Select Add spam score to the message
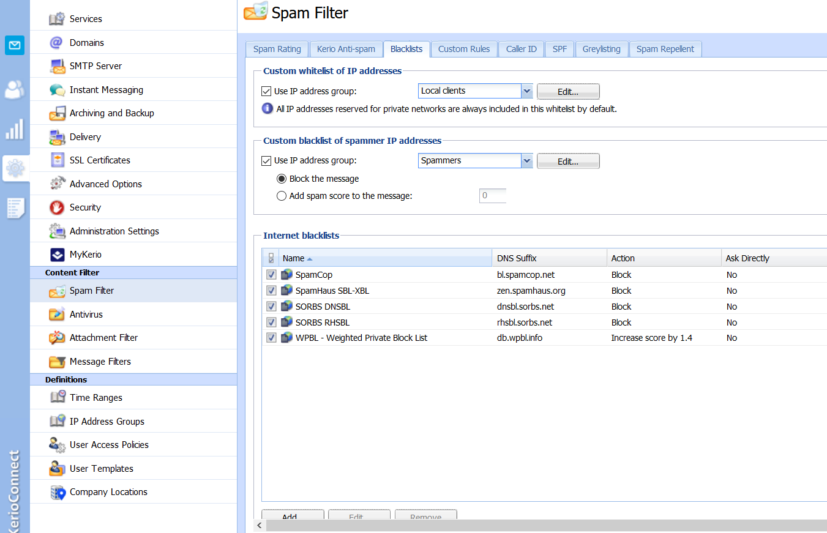 (282, 196)
